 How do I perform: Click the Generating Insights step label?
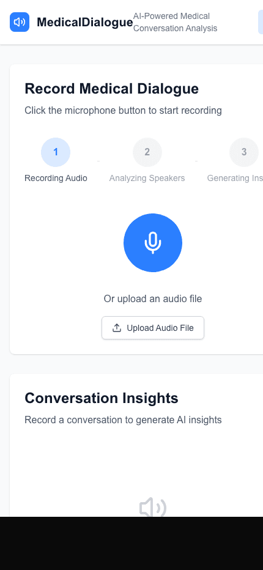click(x=235, y=178)
